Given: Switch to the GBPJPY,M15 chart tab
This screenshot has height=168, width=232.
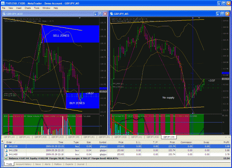Looking at the screenshot, I should point(58,137).
